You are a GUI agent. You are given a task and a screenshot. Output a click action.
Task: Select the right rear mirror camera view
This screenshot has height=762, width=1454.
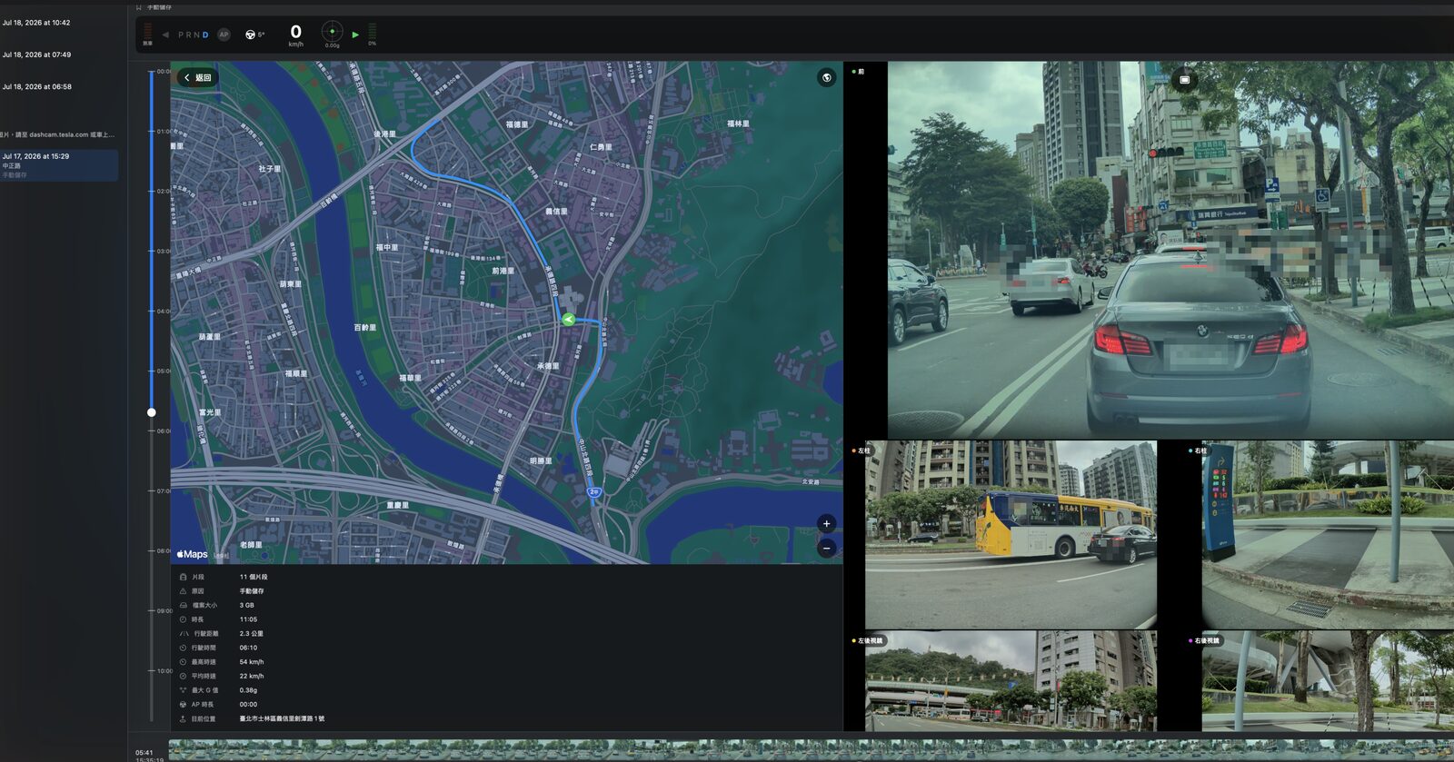click(x=1328, y=681)
